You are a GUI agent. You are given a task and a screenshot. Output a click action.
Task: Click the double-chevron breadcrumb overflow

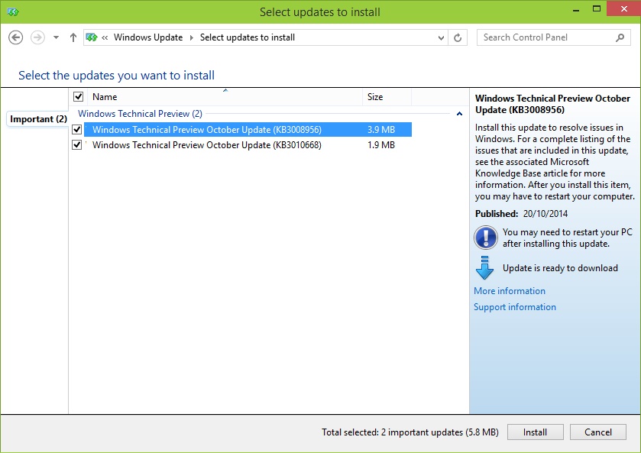click(105, 38)
